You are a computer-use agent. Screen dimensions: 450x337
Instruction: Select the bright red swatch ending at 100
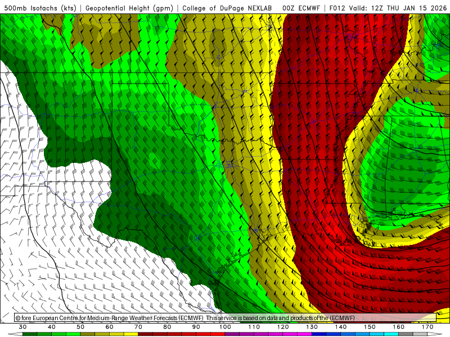[x=218, y=334]
